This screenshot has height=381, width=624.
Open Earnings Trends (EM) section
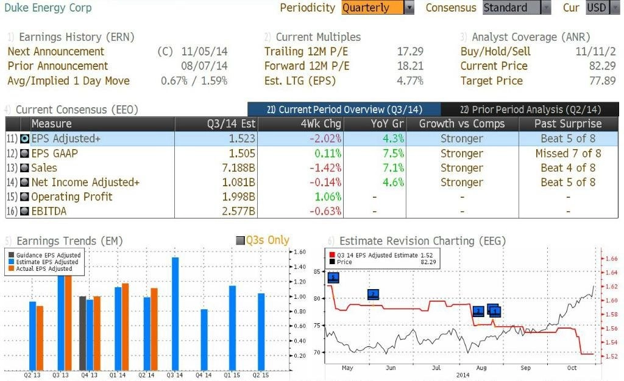coord(69,241)
